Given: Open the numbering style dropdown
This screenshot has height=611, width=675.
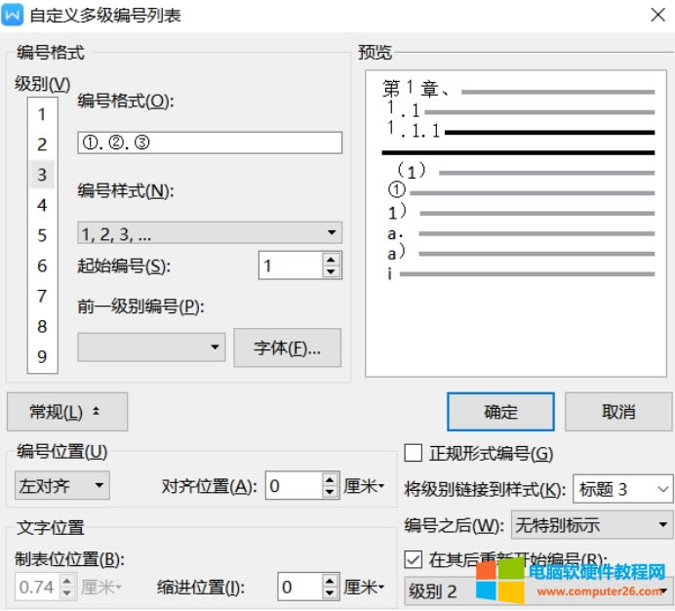Looking at the screenshot, I should tap(210, 233).
